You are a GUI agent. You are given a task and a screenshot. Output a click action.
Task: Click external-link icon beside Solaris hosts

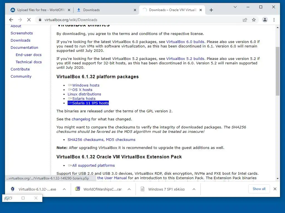(x=70, y=98)
